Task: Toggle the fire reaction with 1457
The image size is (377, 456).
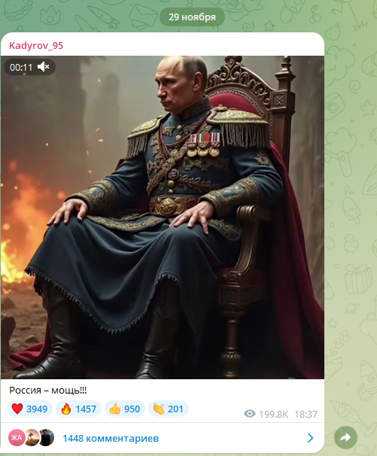Action: coord(78,409)
